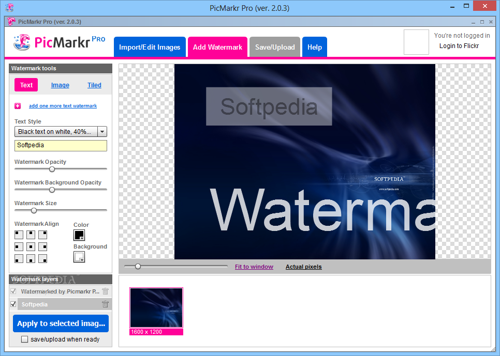Open the Save/Upload tab

[x=275, y=47]
